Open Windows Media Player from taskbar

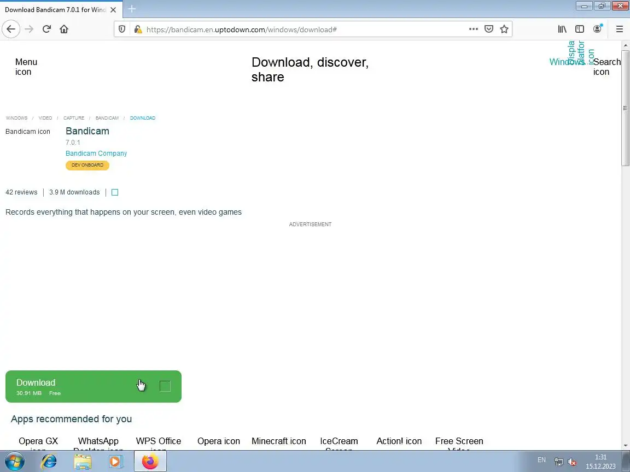coord(115,462)
